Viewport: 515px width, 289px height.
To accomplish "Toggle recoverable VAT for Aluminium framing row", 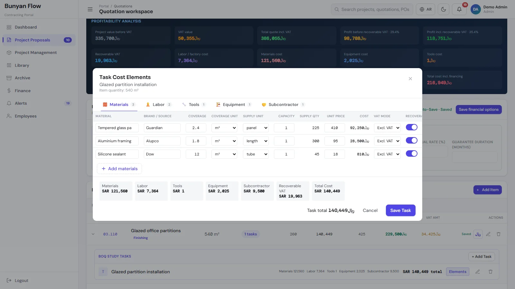I will point(412,140).
